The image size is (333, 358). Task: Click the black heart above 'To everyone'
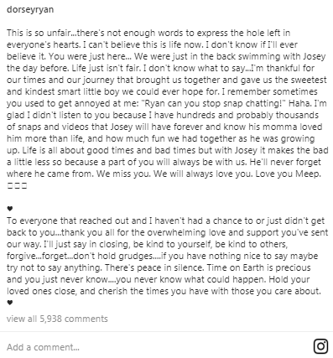[10, 209]
